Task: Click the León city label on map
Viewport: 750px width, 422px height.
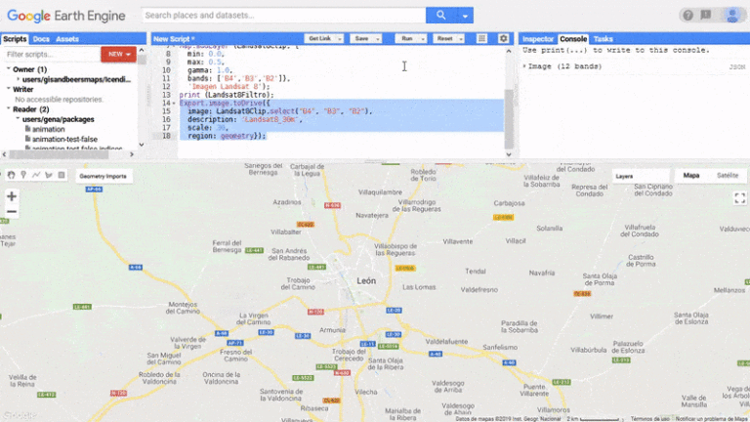Action: [x=366, y=281]
